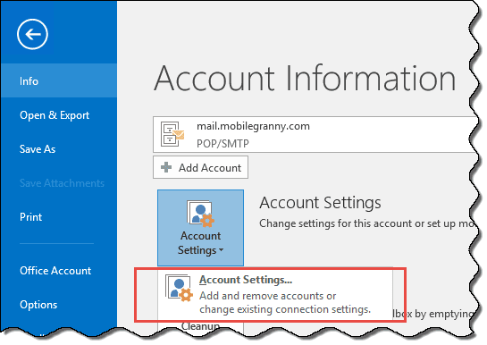Click 'Add and remove accounts' description text
The height and width of the screenshot is (345, 487).
point(285,302)
